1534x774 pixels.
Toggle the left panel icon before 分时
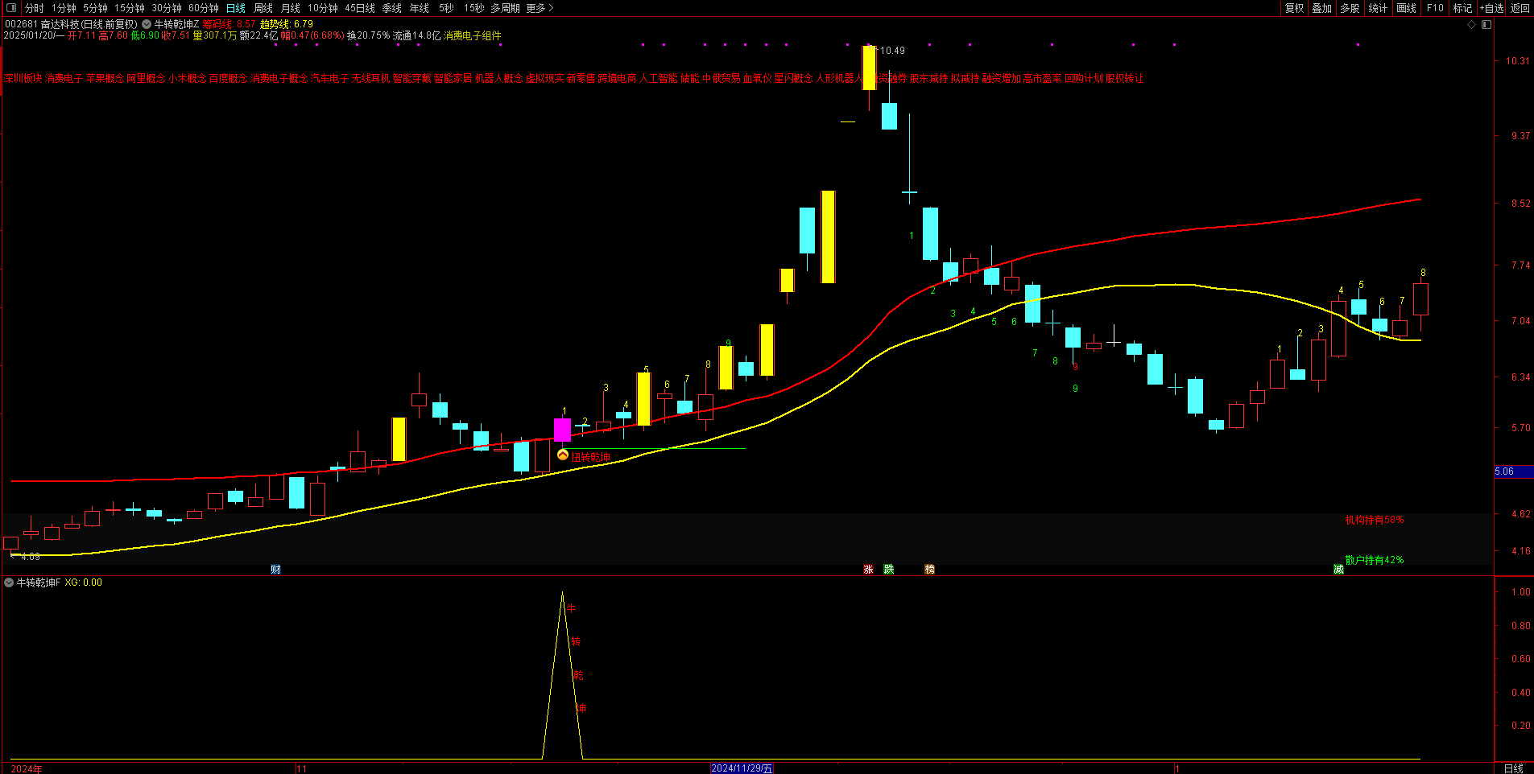10,8
